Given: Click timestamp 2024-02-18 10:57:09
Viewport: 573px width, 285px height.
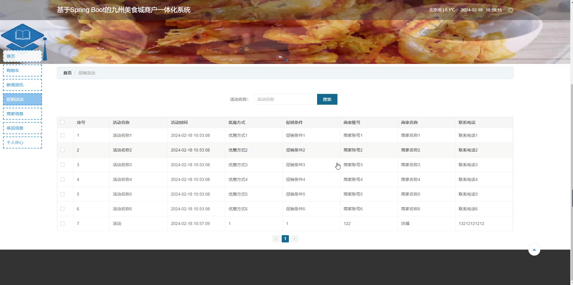Looking at the screenshot, I should click(190, 223).
